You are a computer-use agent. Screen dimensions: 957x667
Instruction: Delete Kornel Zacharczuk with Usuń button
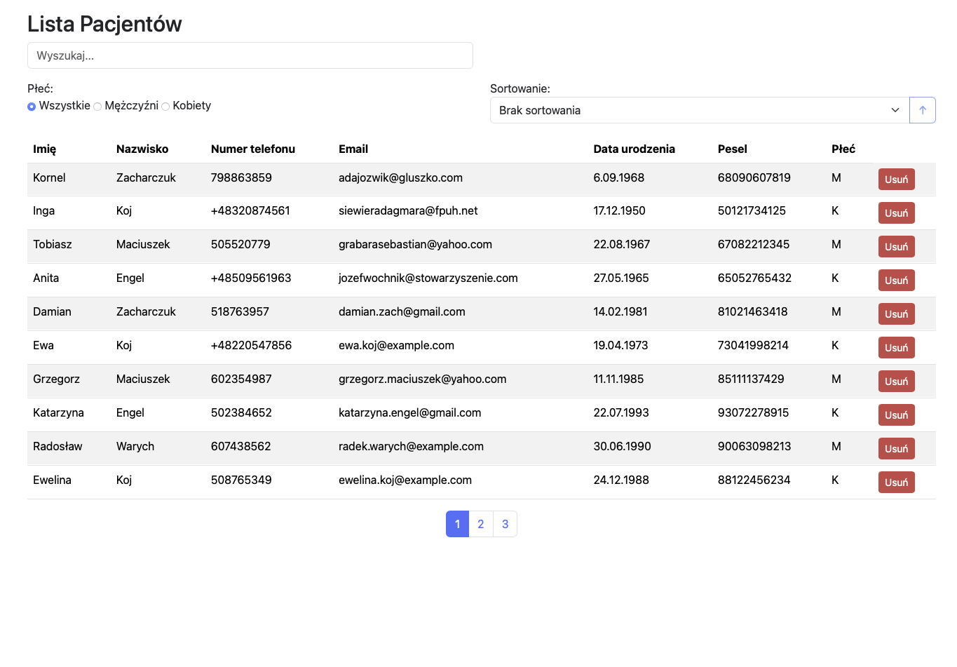[896, 180]
